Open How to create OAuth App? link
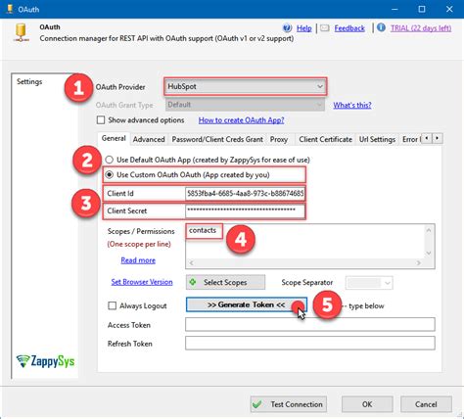The width and height of the screenshot is (464, 419). 241,120
